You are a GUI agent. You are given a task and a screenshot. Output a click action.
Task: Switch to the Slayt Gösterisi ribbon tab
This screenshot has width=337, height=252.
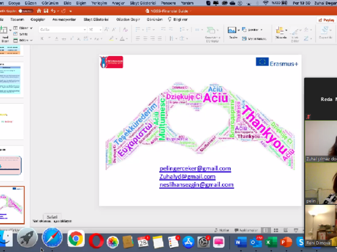click(x=96, y=20)
